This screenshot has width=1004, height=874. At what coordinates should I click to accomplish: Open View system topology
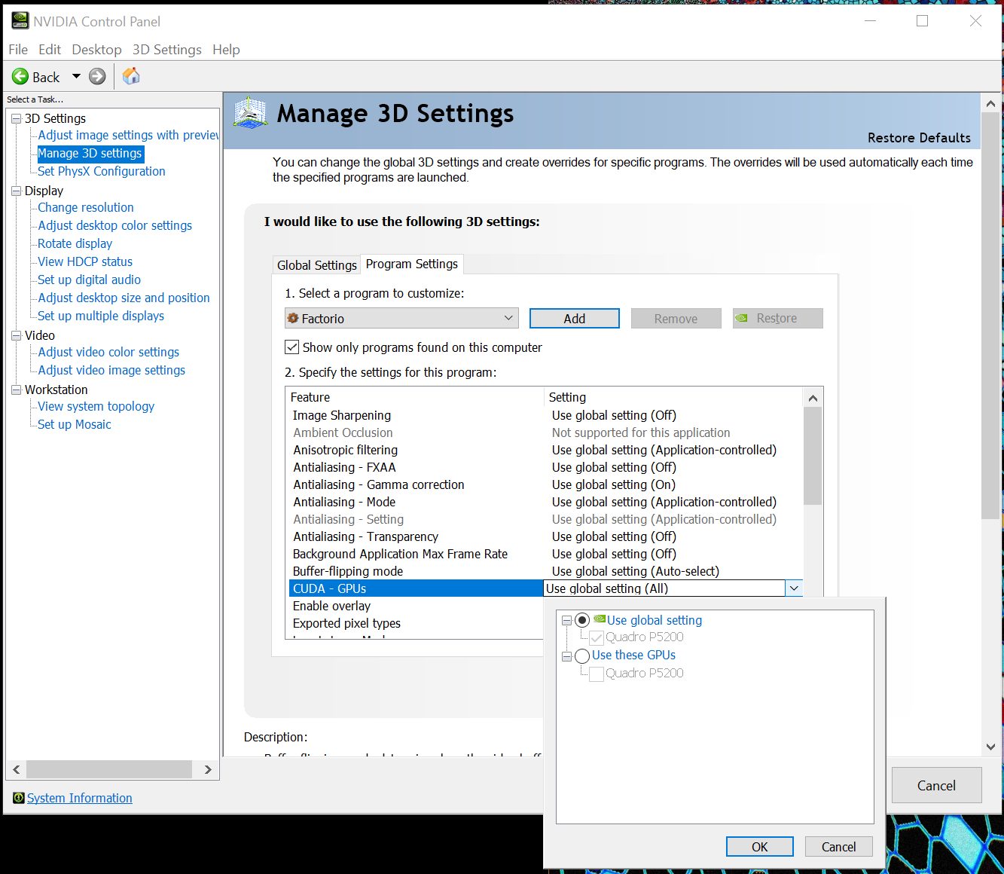click(x=96, y=406)
